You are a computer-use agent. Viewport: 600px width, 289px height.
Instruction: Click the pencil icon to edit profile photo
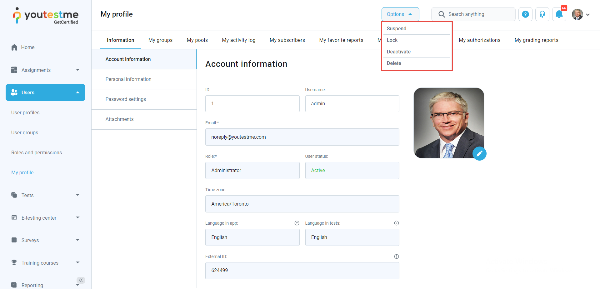point(479,153)
